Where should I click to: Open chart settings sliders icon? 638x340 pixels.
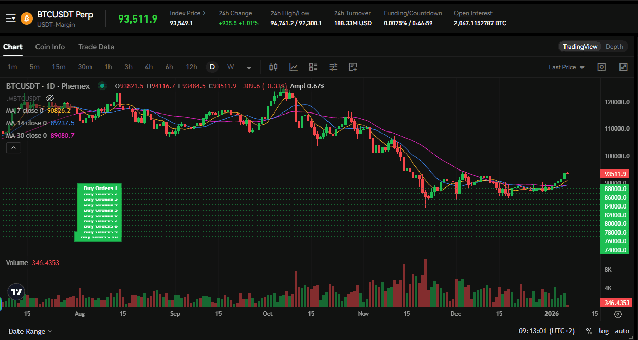(x=333, y=67)
